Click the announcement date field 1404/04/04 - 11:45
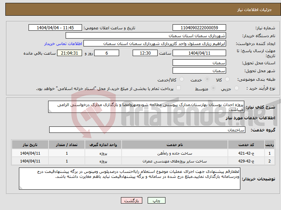281x210 pixels. [x=55, y=27]
